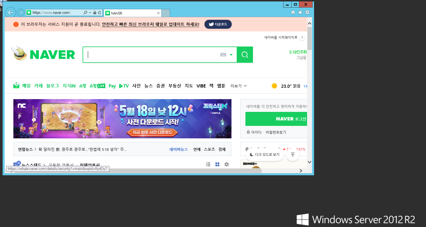This screenshot has height=227, width=426.
Task: Open 증권 in the navigation bar
Action: coord(161,86)
